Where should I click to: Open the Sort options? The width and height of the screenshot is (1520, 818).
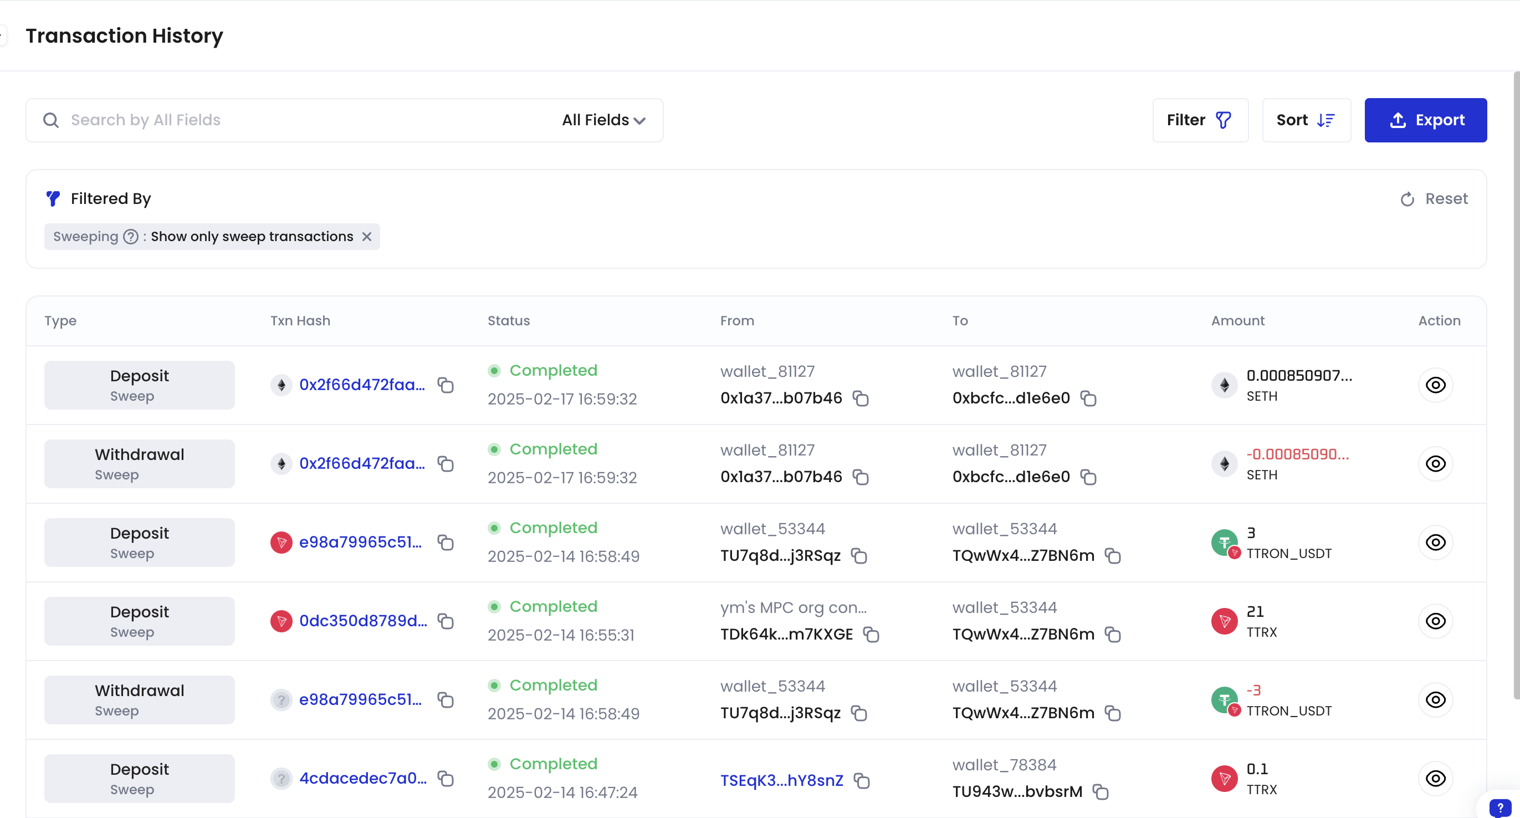pyautogui.click(x=1307, y=120)
